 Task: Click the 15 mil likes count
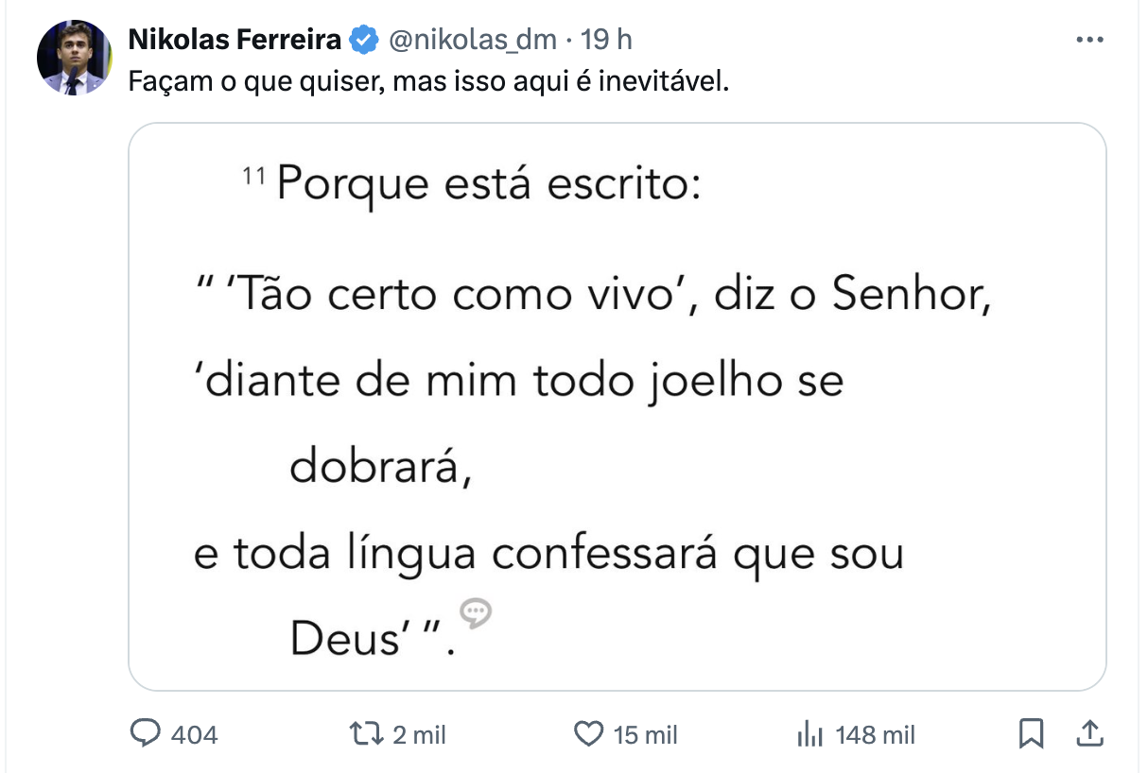pos(645,734)
